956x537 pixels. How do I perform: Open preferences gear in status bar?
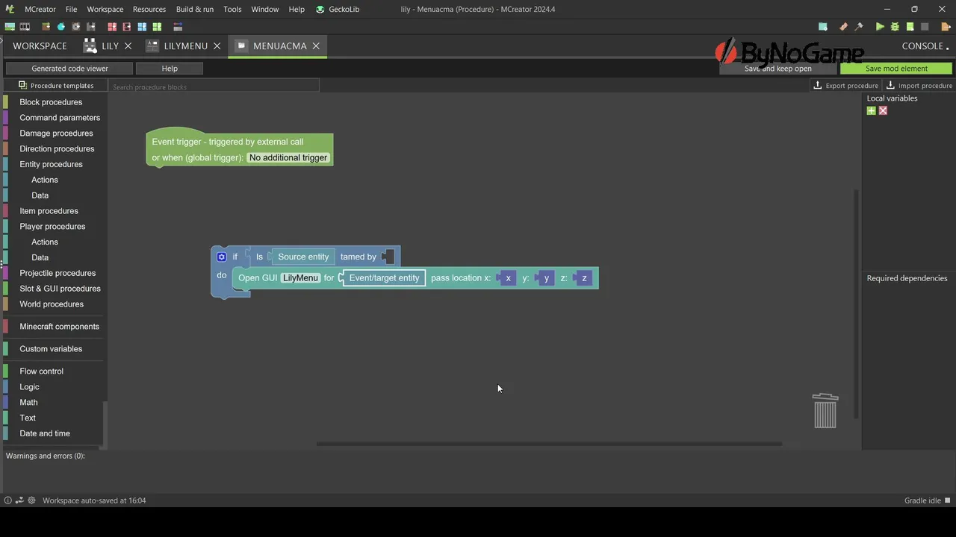[31, 500]
